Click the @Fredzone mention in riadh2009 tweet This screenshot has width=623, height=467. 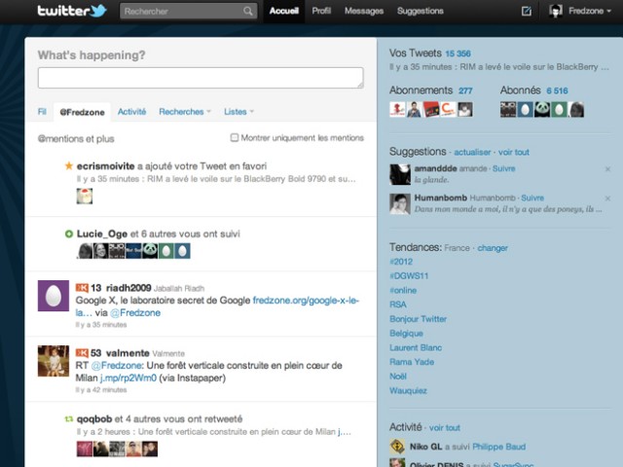pyautogui.click(x=135, y=313)
